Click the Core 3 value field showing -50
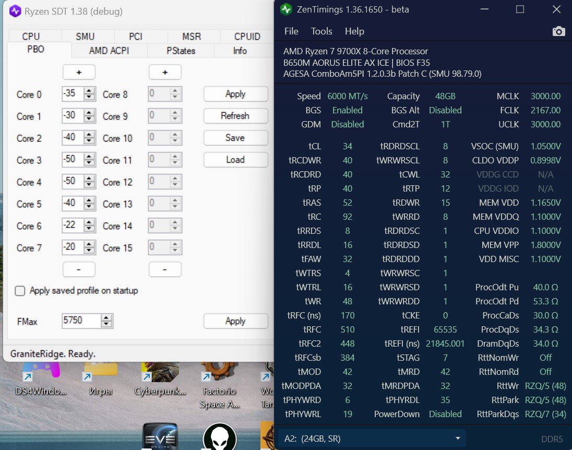This screenshot has width=572, height=450. click(73, 160)
